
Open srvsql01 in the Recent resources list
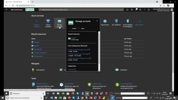point(36,42)
